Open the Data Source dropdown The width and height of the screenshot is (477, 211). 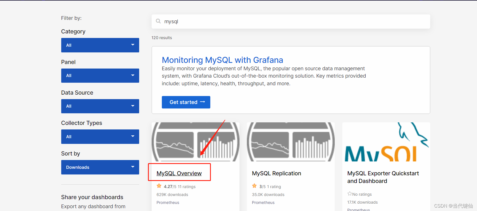pos(100,106)
